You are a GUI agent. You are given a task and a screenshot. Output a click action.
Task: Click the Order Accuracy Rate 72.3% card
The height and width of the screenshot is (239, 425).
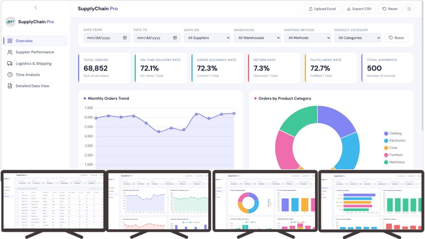coord(218,68)
